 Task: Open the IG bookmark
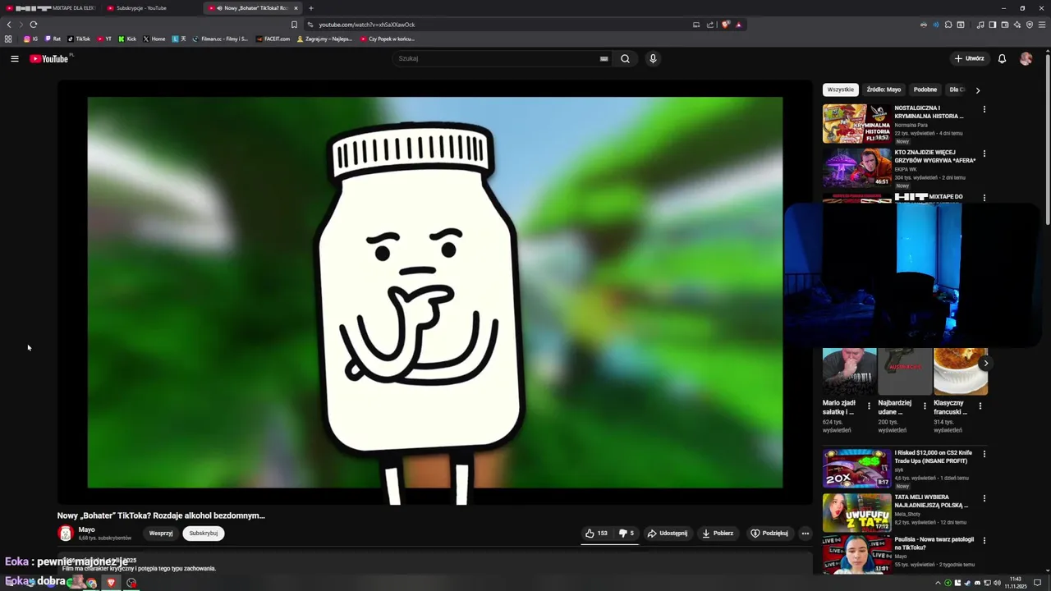coord(30,39)
